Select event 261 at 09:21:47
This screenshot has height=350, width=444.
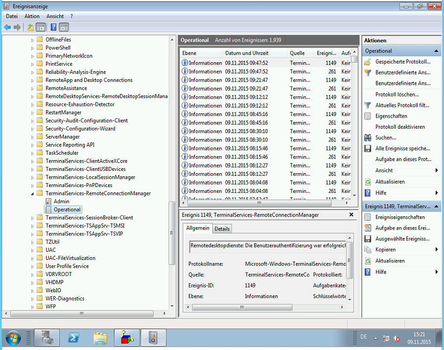click(x=265, y=89)
